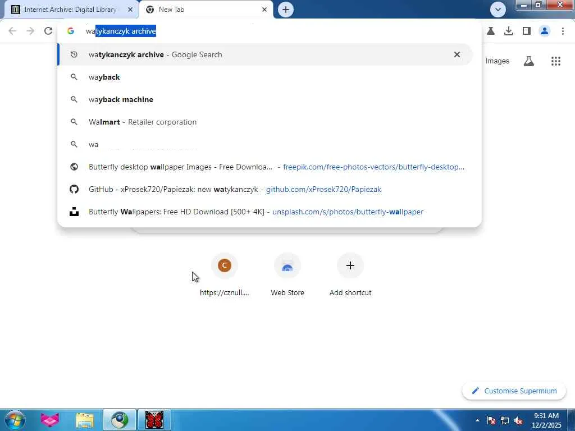
Task: Open the Windows Start button
Action: [x=15, y=420]
